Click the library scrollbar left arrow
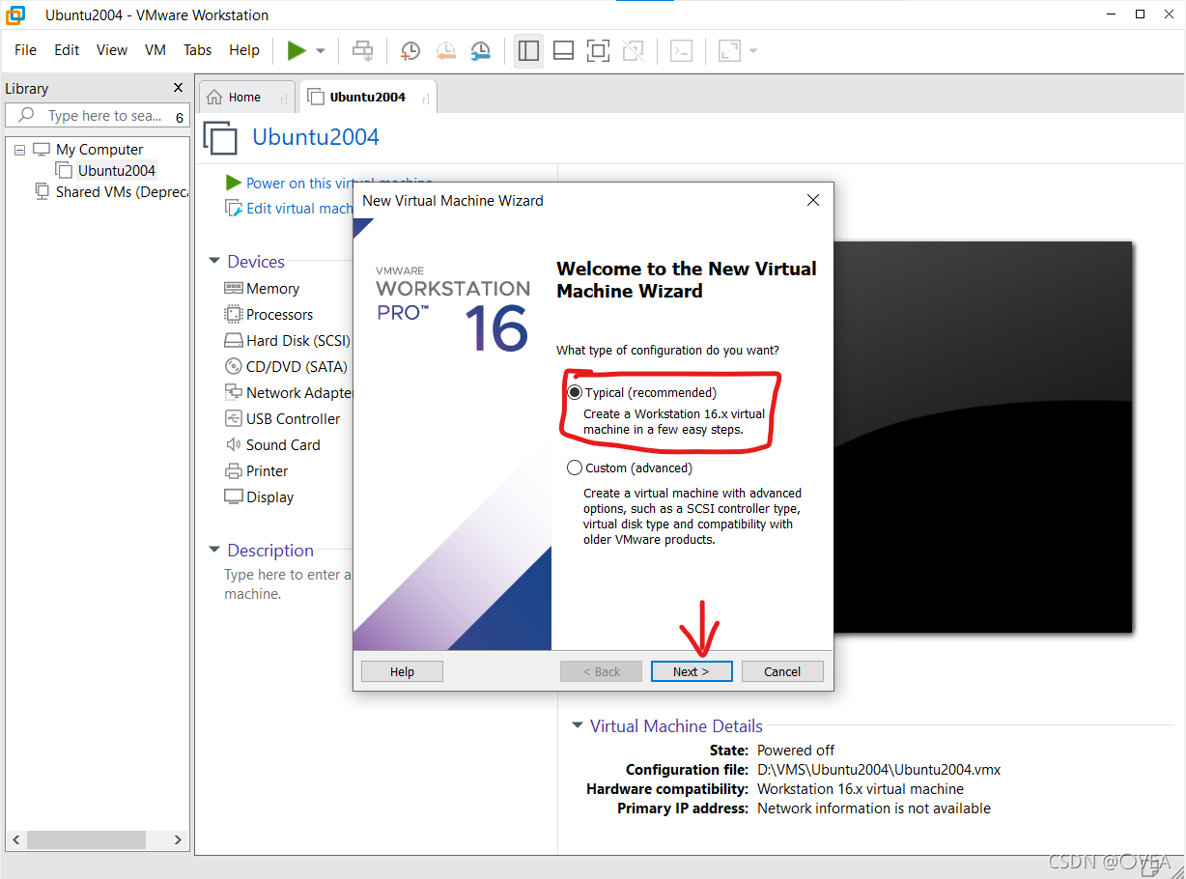 (14, 840)
